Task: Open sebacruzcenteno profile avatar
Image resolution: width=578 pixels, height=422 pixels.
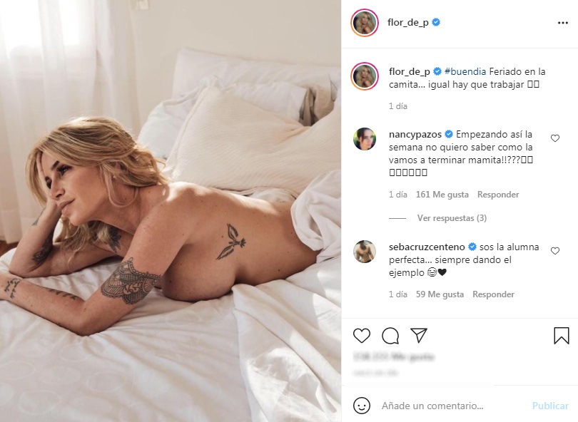Action: [x=365, y=252]
